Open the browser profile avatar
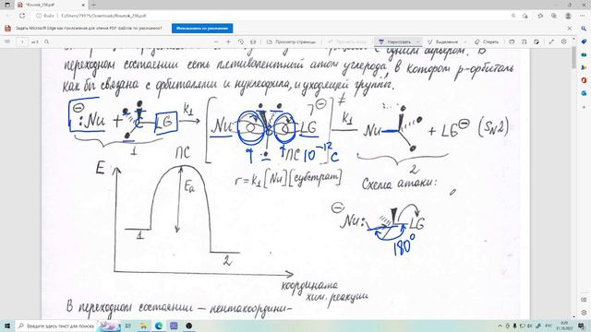Viewport: 591px width, 332px height. (568, 16)
